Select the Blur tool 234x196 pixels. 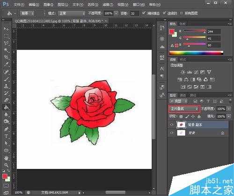click(x=6, y=115)
